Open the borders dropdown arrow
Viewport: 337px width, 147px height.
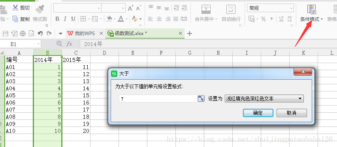(89, 19)
